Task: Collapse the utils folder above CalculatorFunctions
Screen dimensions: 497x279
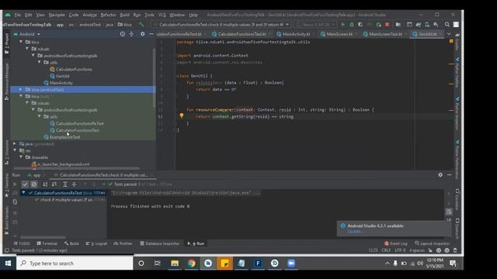Action: pos(40,62)
